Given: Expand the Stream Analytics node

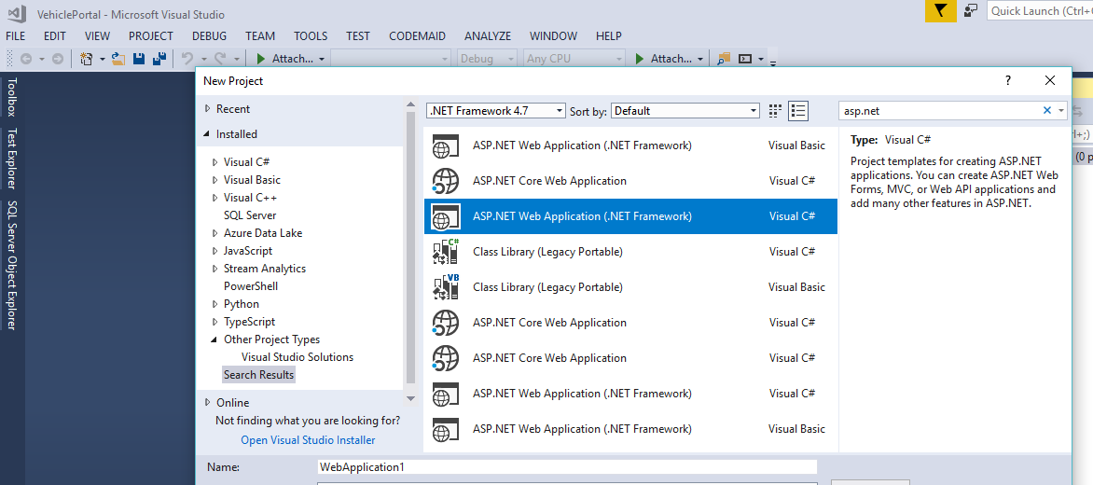Looking at the screenshot, I should (214, 269).
